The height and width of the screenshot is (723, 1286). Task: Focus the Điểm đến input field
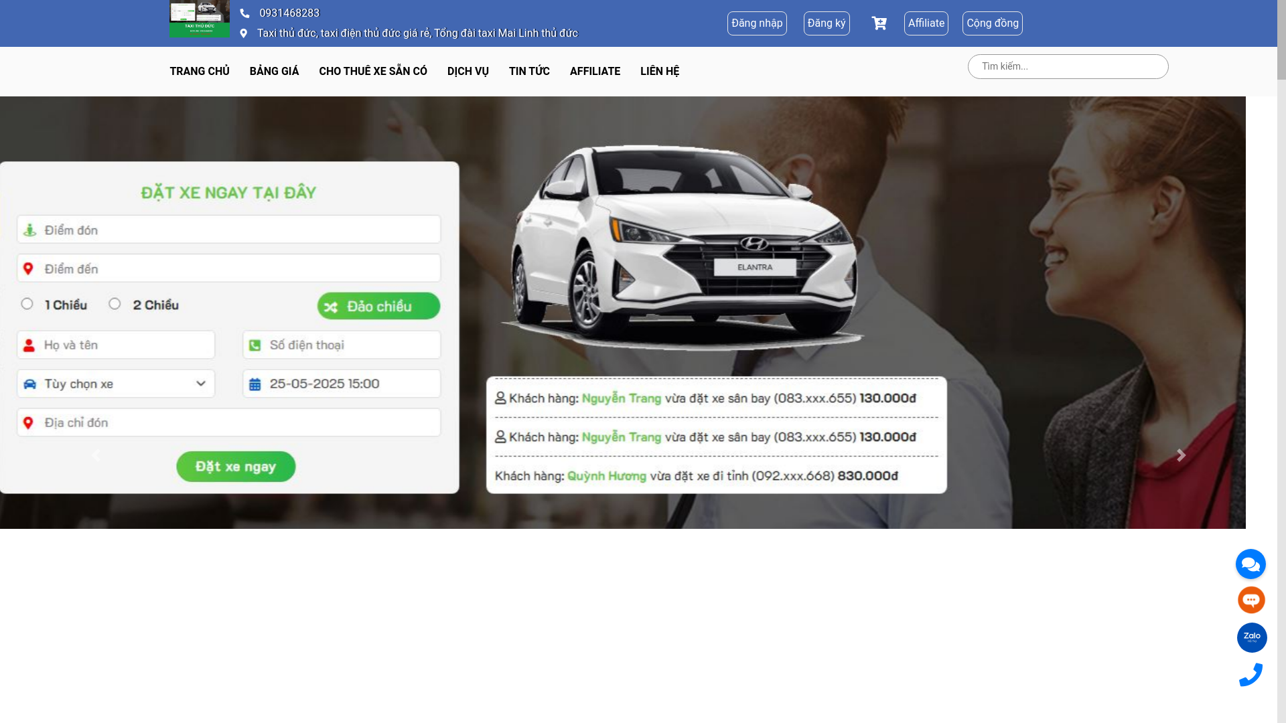(x=229, y=268)
